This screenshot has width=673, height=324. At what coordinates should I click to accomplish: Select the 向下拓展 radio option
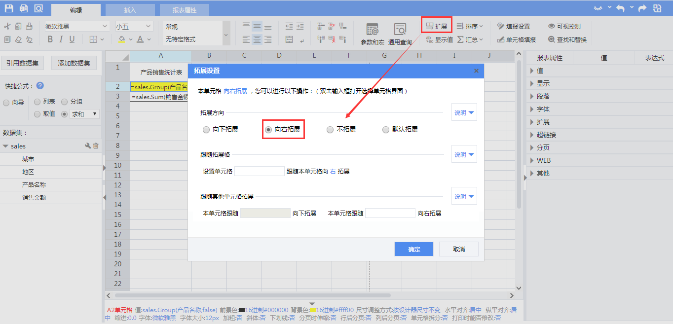[x=206, y=130]
